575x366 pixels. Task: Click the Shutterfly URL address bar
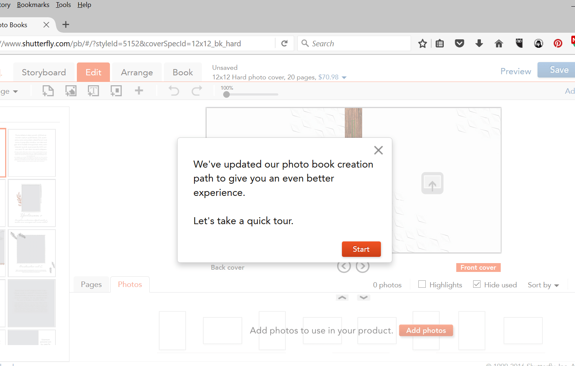tap(137, 43)
